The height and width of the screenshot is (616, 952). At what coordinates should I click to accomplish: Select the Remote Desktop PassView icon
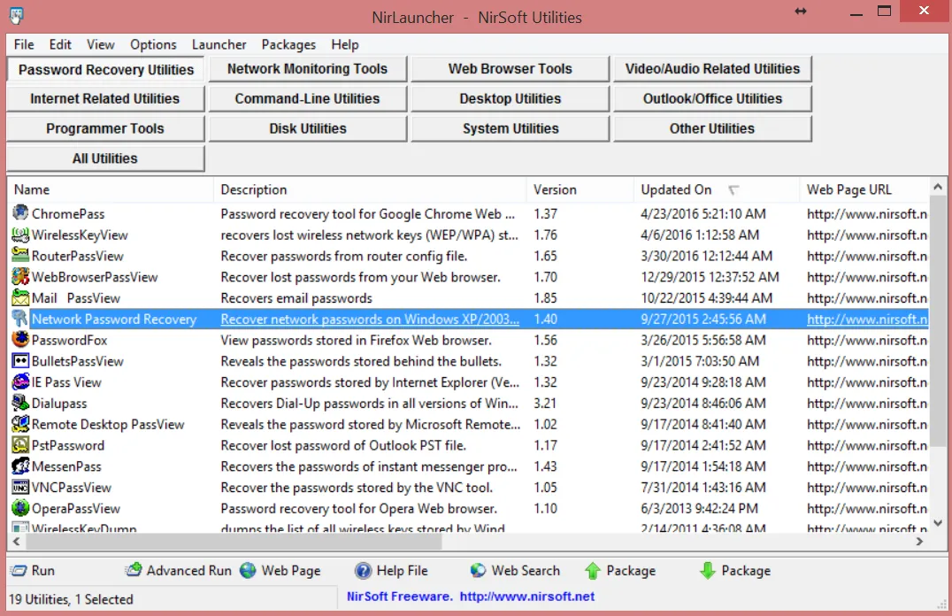point(20,424)
